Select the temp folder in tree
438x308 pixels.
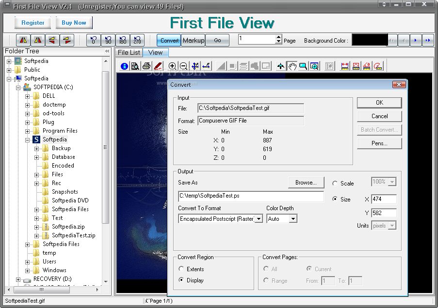point(49,253)
